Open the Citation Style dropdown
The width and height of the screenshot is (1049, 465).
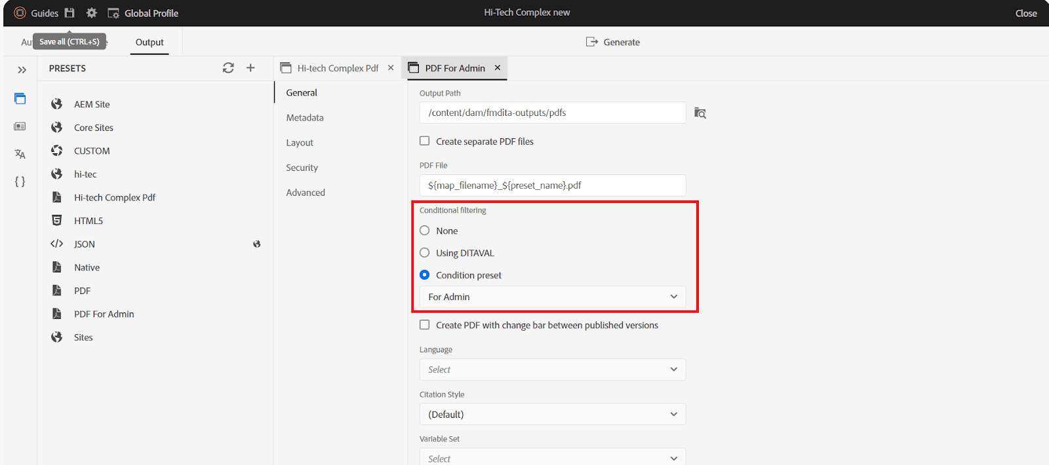[552, 415]
